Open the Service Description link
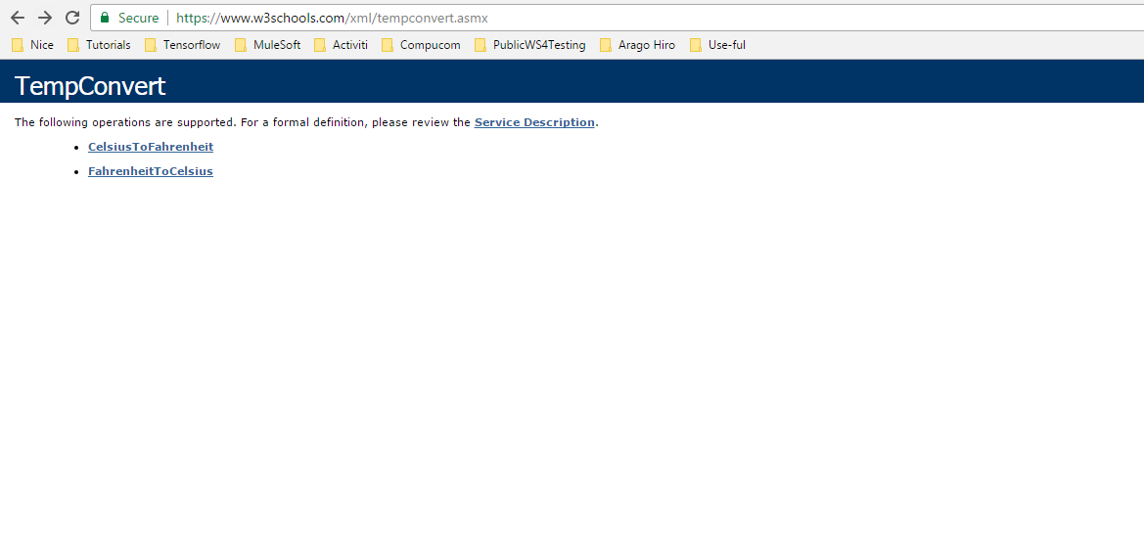1144x544 pixels. (x=534, y=122)
